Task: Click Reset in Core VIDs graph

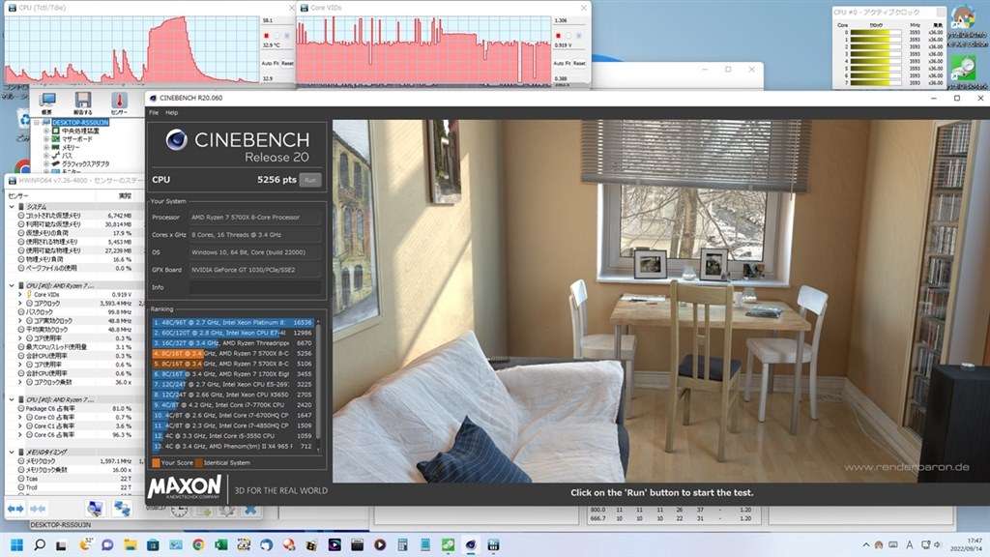Action: pyautogui.click(x=579, y=63)
